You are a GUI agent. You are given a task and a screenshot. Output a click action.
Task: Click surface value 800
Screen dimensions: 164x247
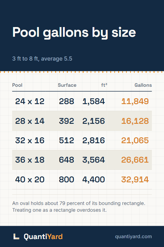66,179
